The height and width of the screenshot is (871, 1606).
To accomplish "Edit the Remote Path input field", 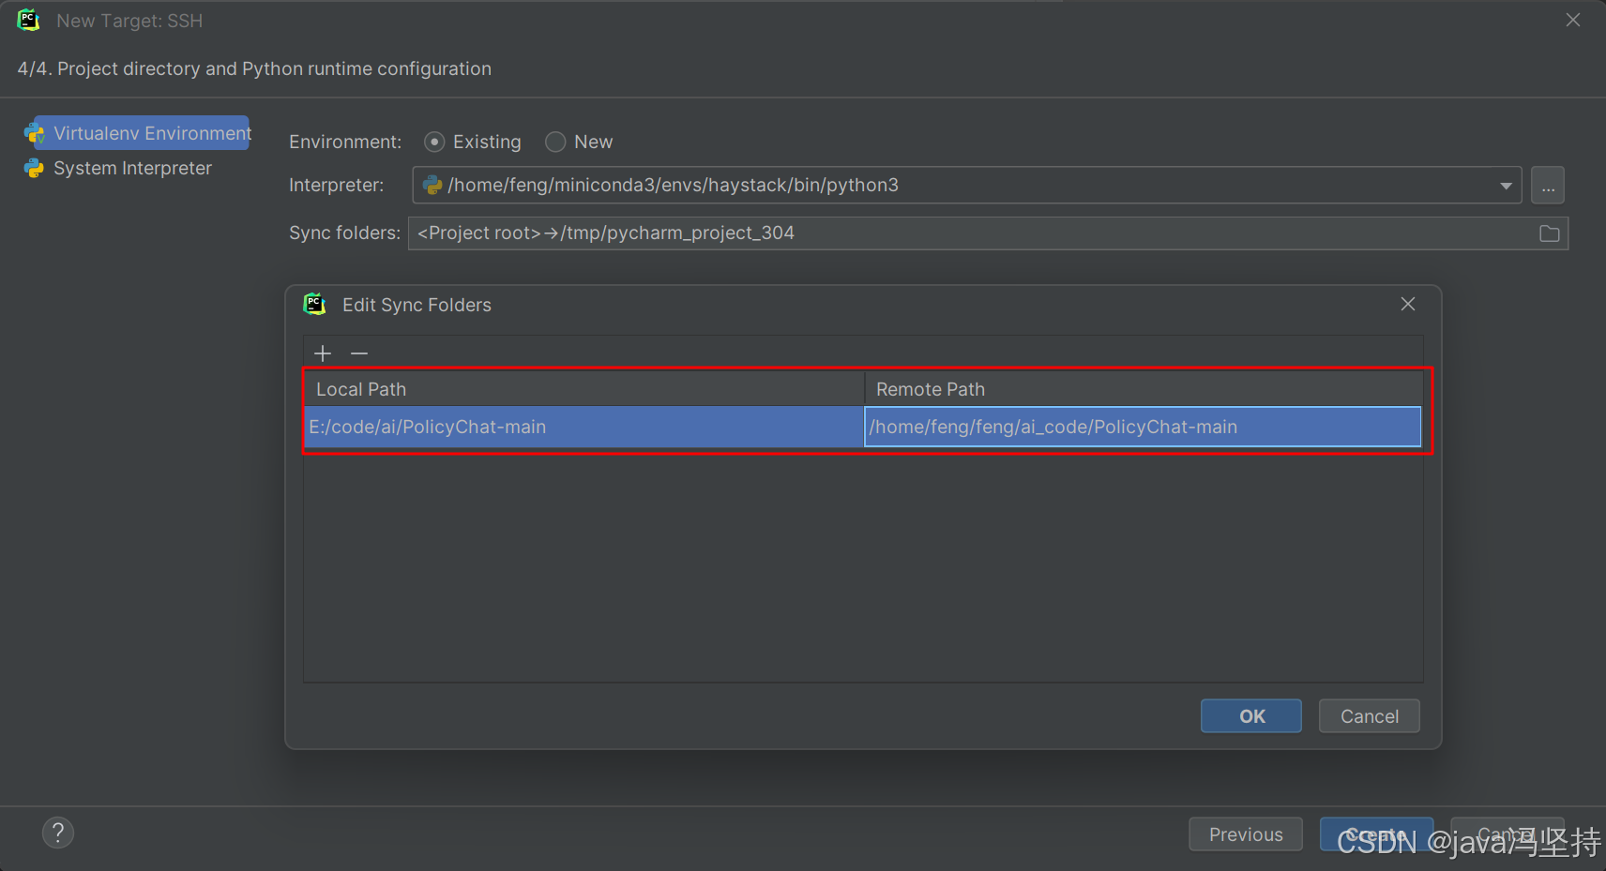I will (1051, 427).
